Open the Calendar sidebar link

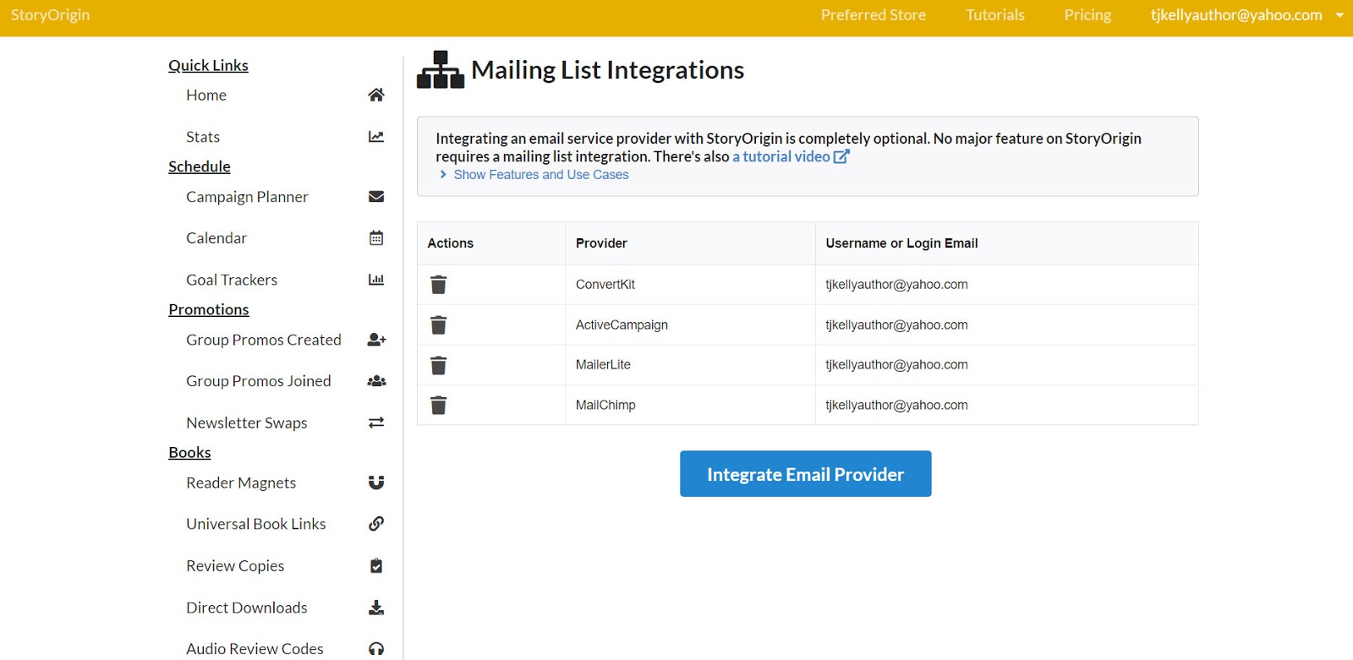216,238
